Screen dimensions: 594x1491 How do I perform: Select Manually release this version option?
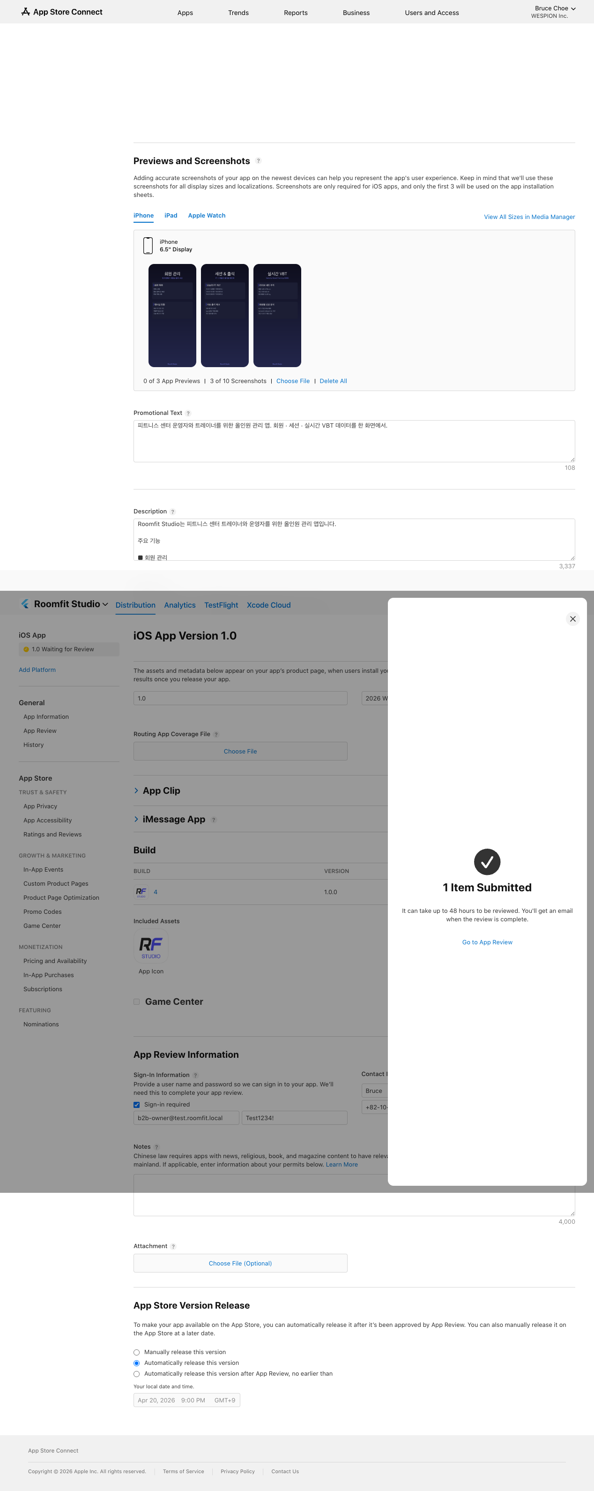(137, 1352)
